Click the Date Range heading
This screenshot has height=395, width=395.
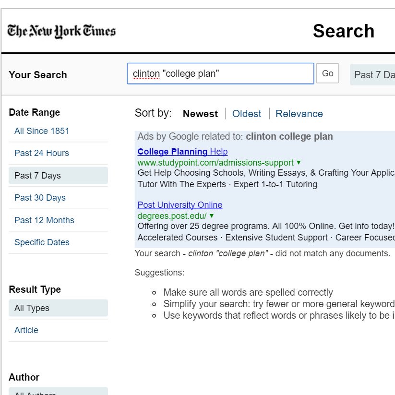[x=35, y=112]
